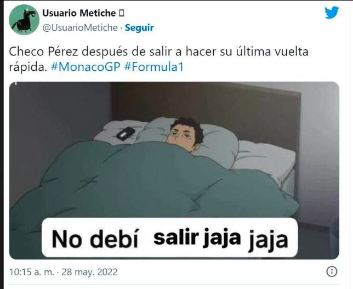Open the tweet info circle icon
Viewport: 353px width, 289px height.
(332, 271)
